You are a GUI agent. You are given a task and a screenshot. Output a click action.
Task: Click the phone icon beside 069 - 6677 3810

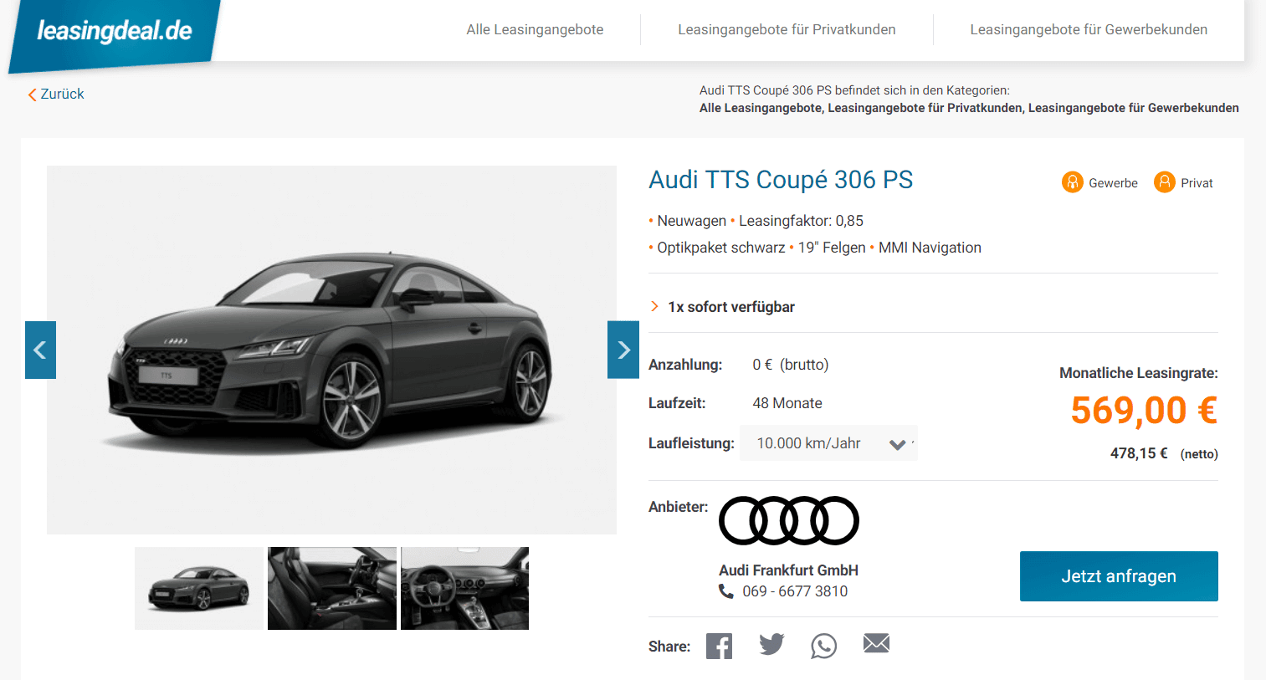click(726, 591)
